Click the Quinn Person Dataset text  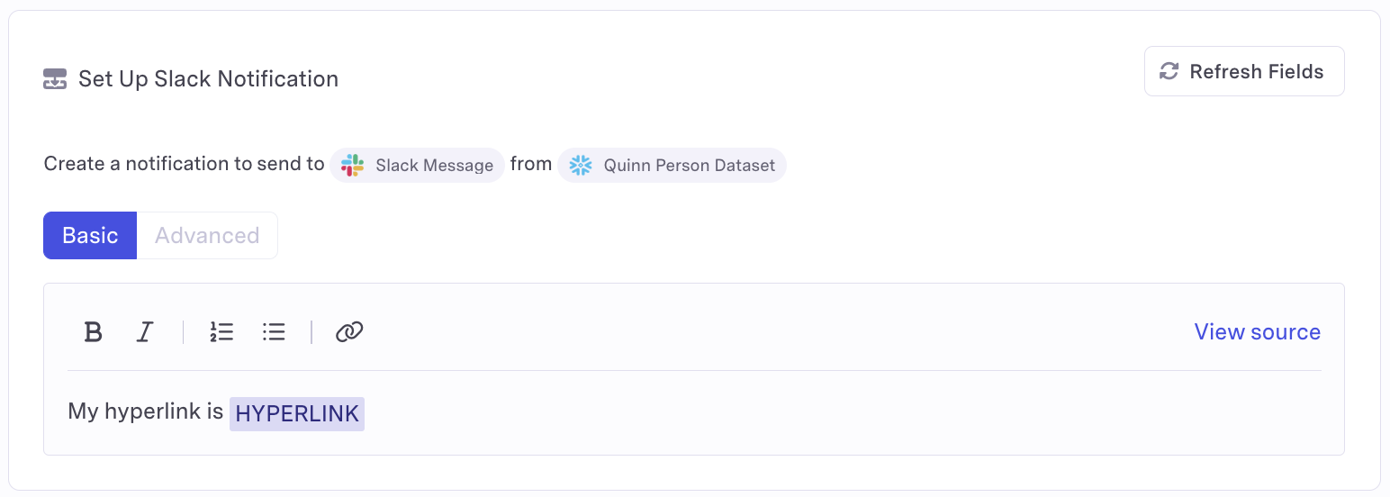click(689, 166)
